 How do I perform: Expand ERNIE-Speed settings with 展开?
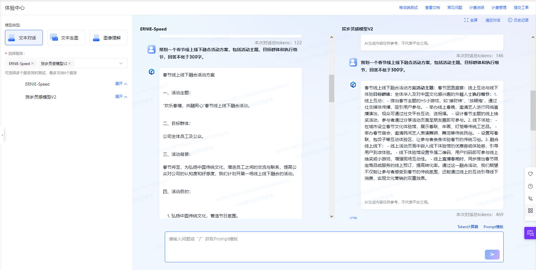[x=121, y=84]
